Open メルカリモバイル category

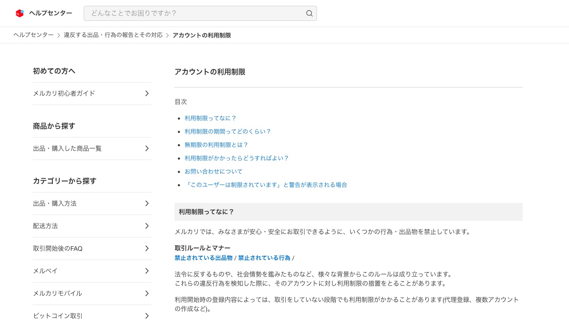tap(92, 293)
